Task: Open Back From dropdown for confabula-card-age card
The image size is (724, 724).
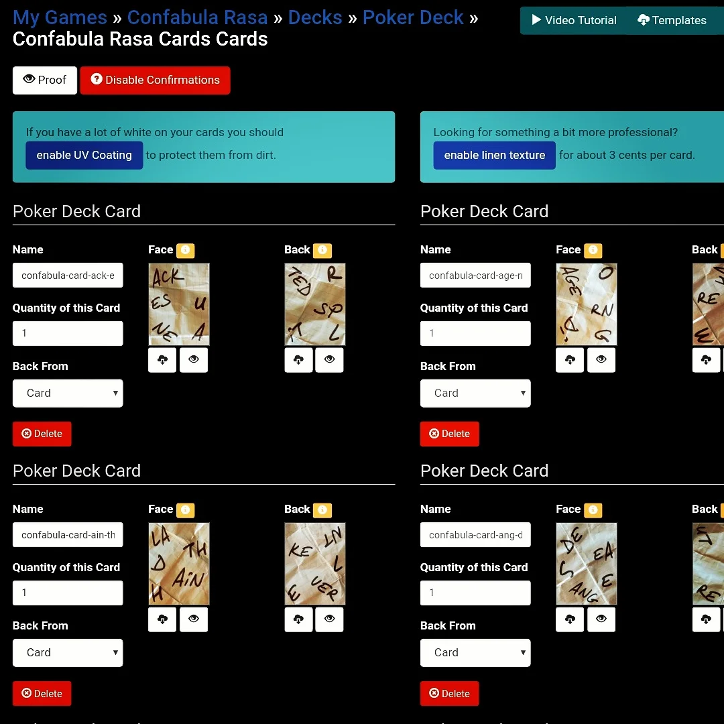Action: (x=475, y=393)
